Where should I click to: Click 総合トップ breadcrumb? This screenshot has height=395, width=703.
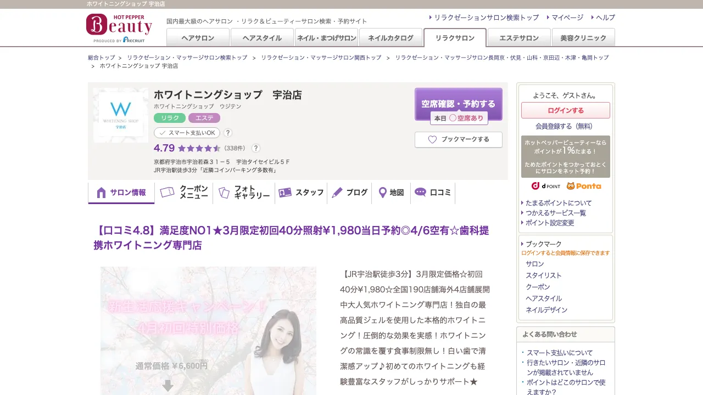coord(102,58)
